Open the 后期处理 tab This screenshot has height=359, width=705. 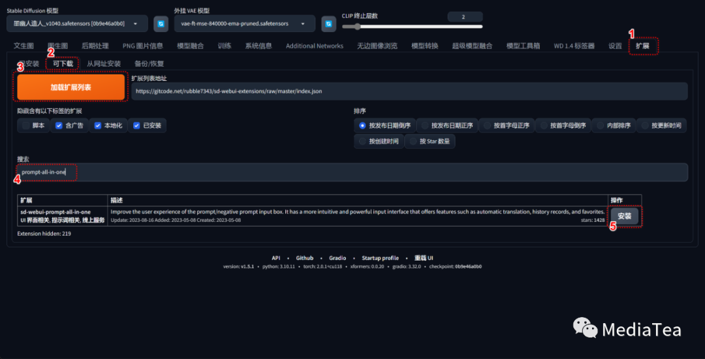coord(95,46)
